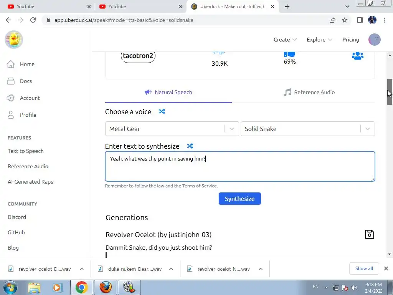393x295 pixels.
Task: Open the Create menu
Action: pos(285,40)
